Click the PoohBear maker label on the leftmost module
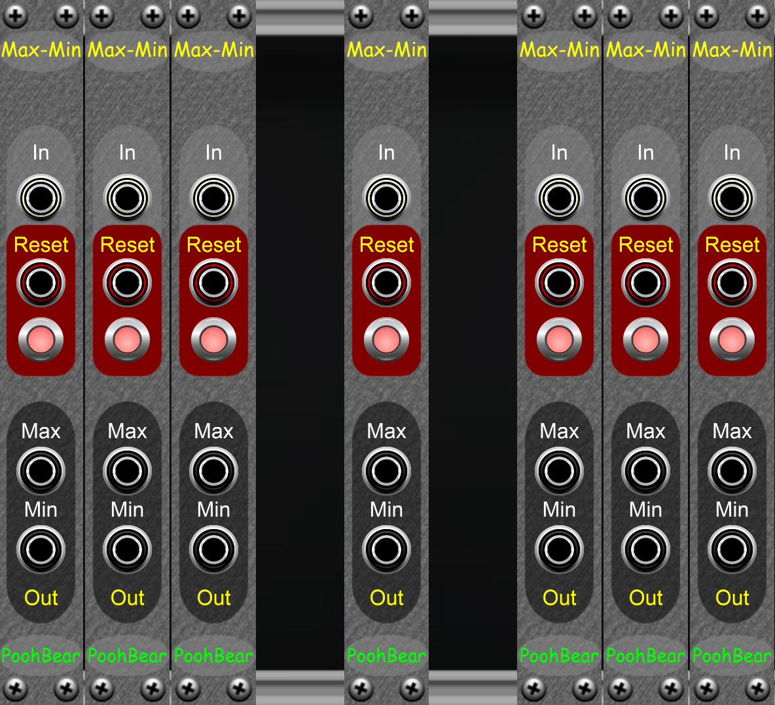 coord(41,656)
